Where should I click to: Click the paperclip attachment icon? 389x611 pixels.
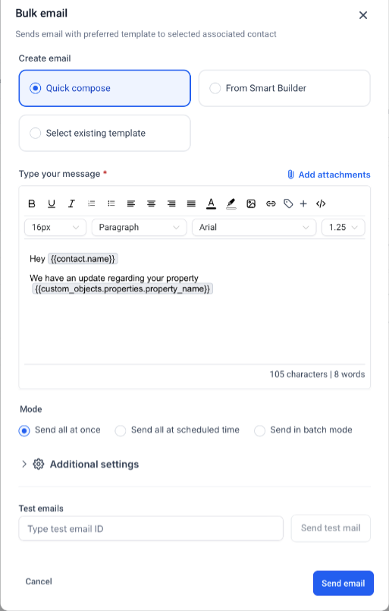tap(290, 175)
